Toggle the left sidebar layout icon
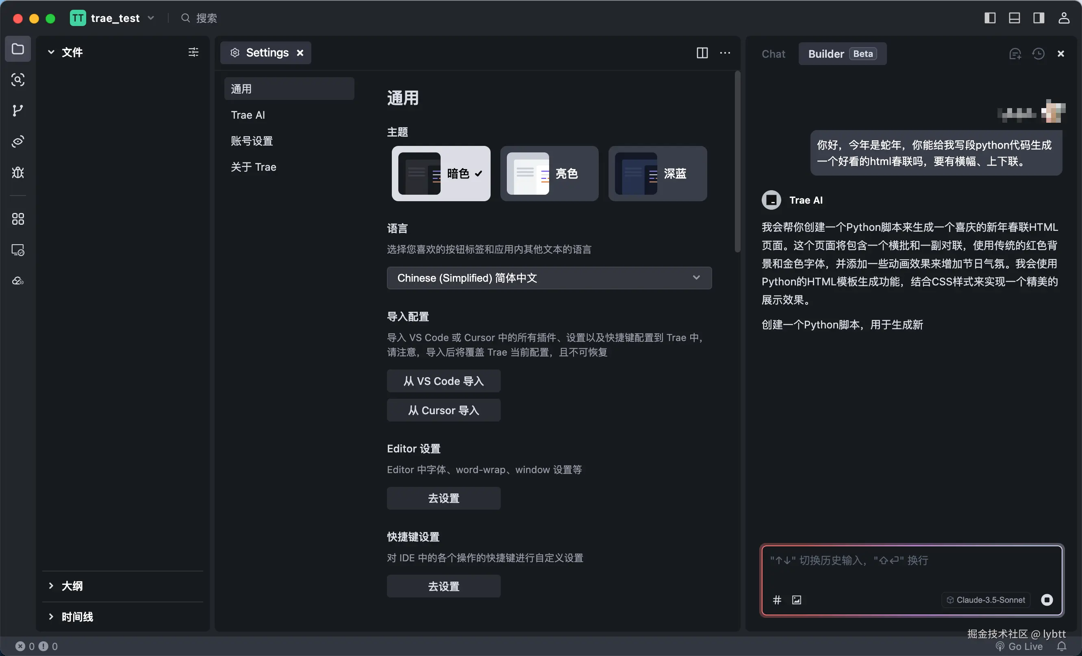This screenshot has height=656, width=1082. pos(990,18)
